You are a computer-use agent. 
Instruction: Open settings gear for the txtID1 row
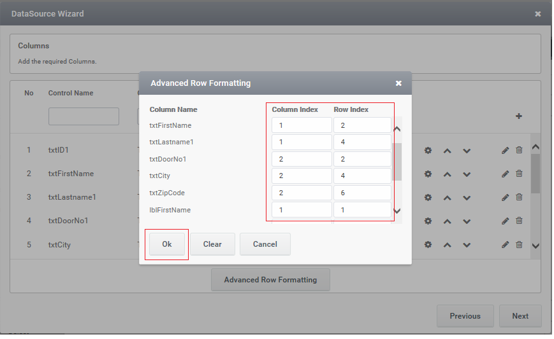coord(428,150)
